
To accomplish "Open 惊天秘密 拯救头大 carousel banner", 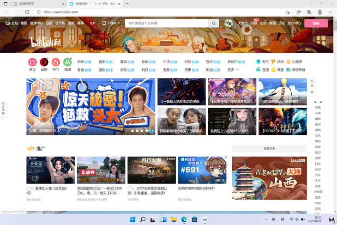I will coord(90,106).
